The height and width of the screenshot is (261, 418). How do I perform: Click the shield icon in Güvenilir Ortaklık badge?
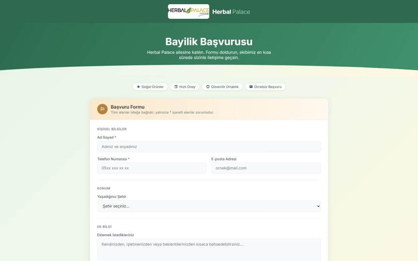click(x=208, y=87)
